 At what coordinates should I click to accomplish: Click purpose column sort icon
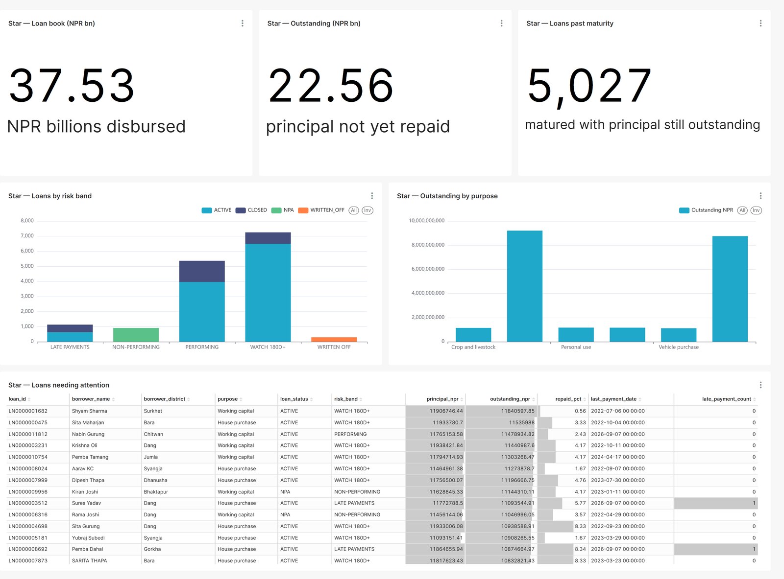pyautogui.click(x=241, y=399)
